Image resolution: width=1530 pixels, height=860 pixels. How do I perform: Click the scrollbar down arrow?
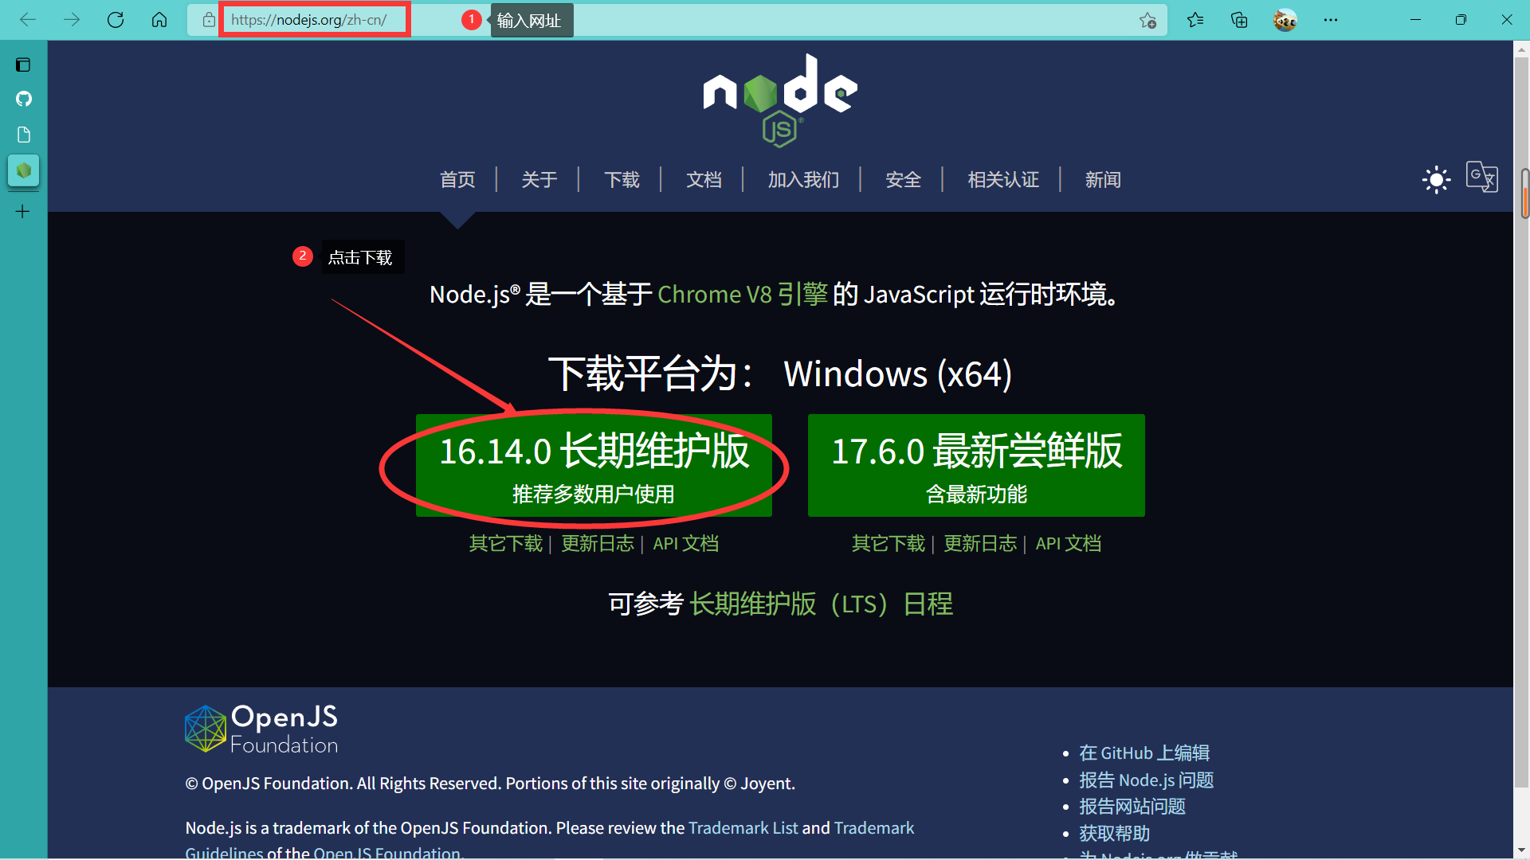pyautogui.click(x=1521, y=850)
